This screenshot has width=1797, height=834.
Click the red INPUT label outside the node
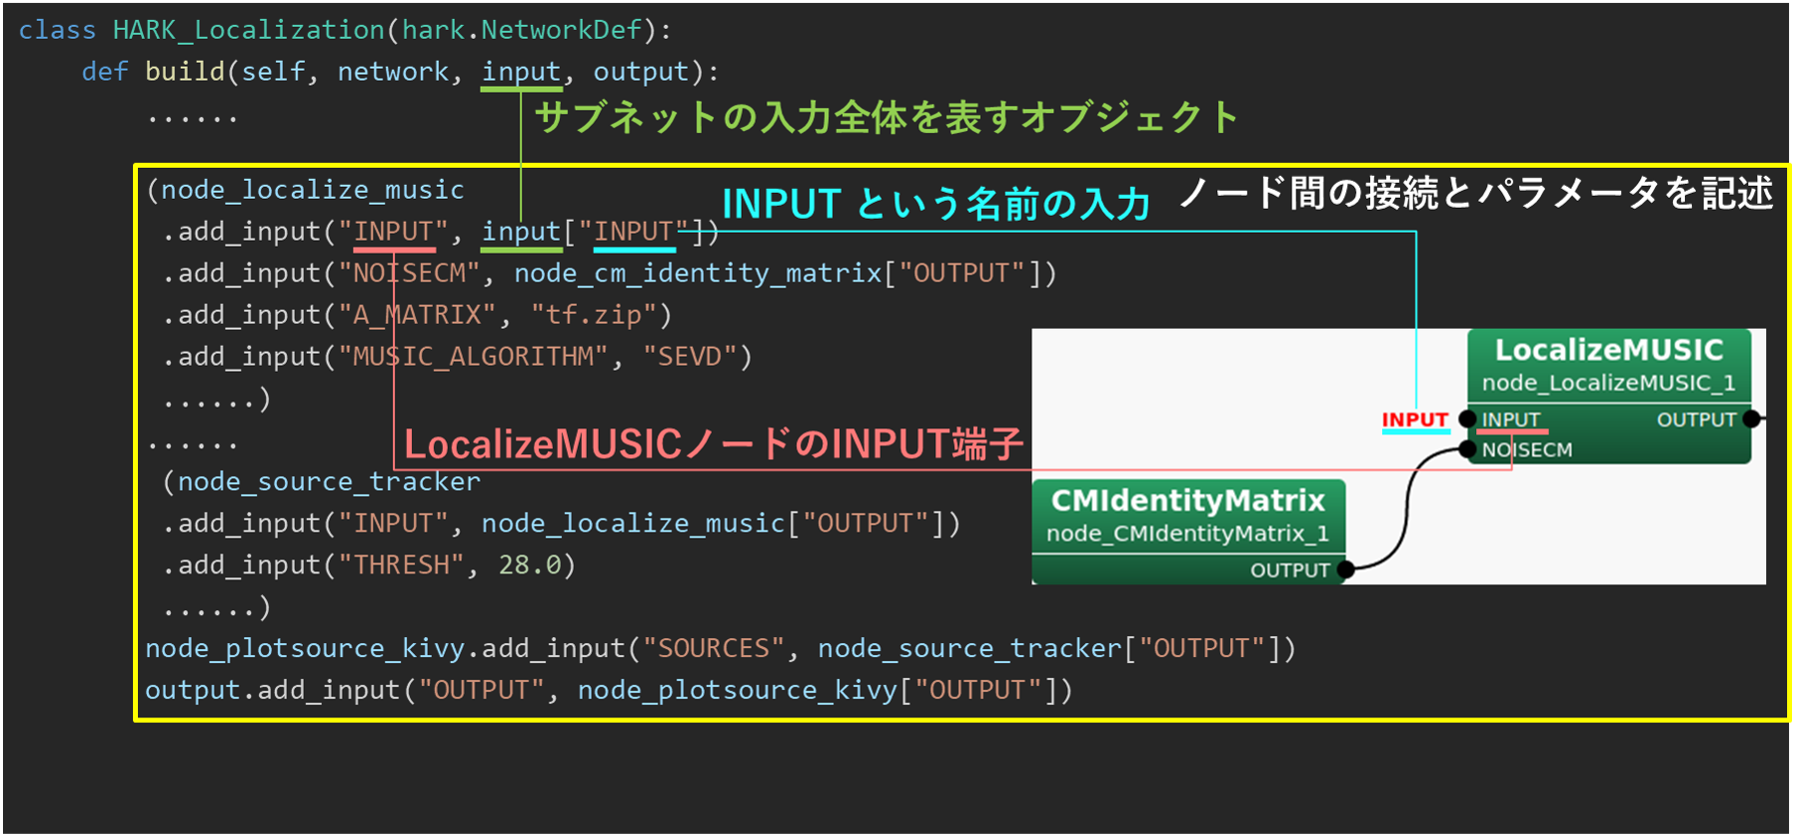pos(1414,420)
